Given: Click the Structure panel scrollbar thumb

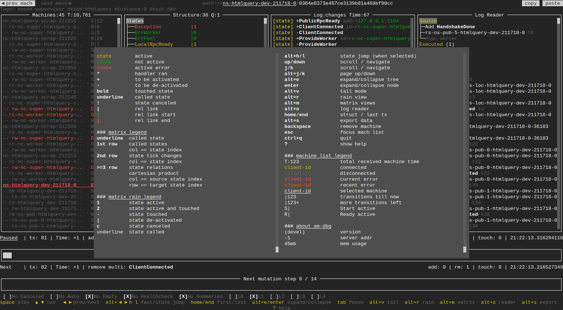Looking at the screenshot, I should point(265,21).
